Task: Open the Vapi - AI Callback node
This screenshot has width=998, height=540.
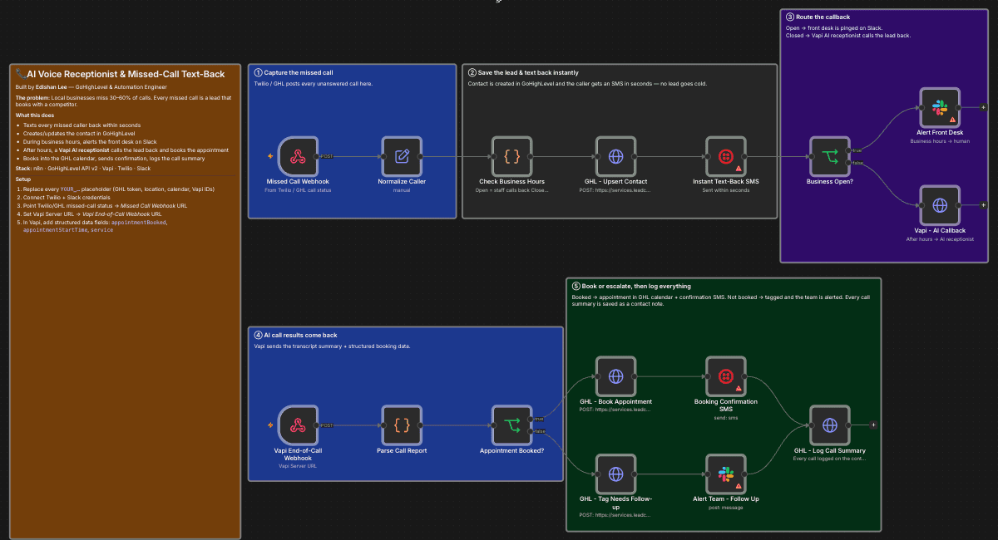Action: (940, 205)
